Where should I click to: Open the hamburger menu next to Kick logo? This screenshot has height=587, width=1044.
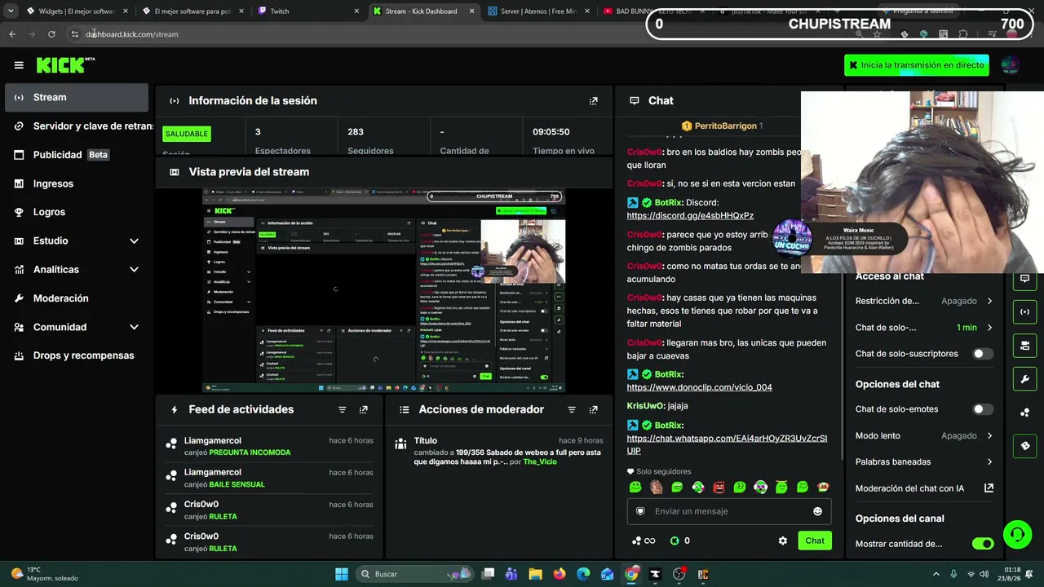point(19,65)
